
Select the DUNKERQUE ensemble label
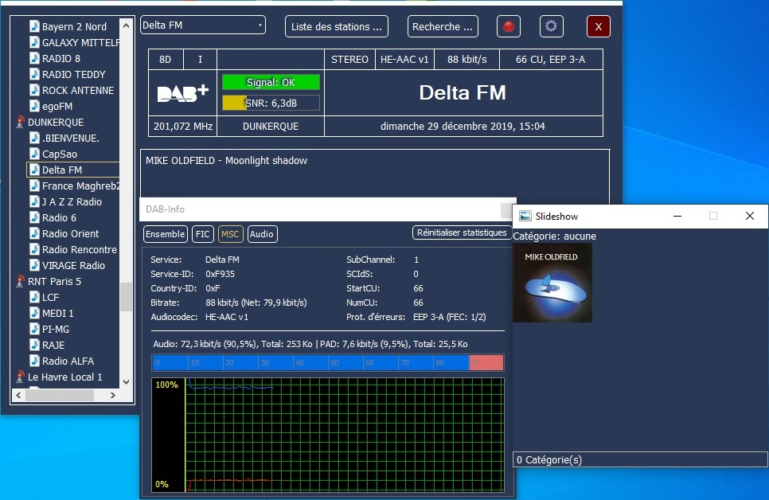point(56,122)
